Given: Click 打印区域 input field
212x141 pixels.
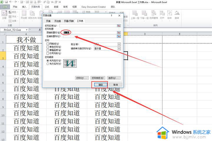Looking at the screenshot, I should click(88, 26).
